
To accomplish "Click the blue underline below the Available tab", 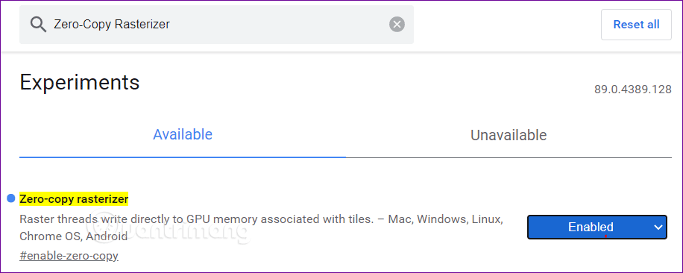I will pos(183,157).
